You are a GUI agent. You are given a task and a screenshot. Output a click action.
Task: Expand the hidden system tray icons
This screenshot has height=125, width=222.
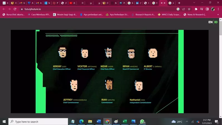click(x=187, y=122)
